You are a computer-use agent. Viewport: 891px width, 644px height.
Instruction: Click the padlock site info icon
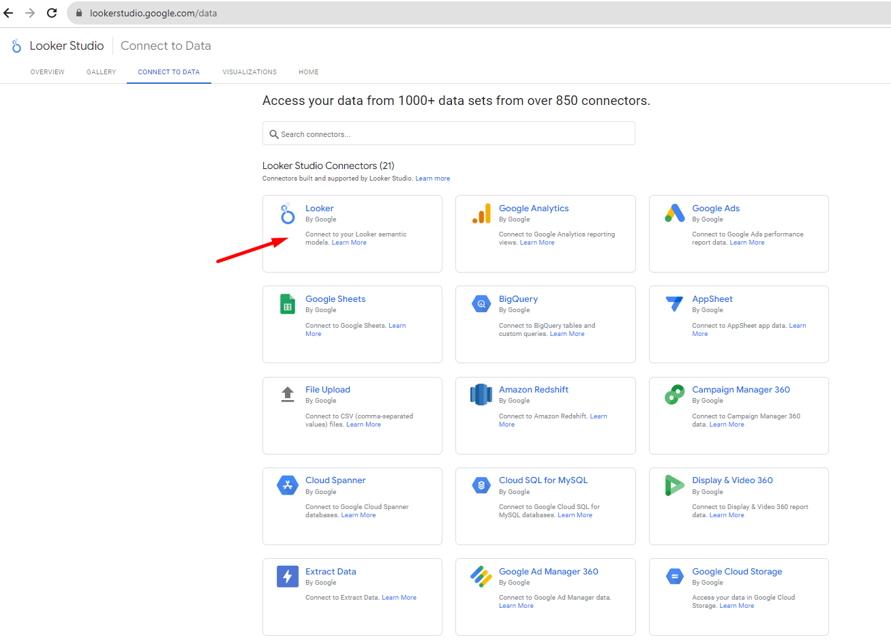coord(79,13)
